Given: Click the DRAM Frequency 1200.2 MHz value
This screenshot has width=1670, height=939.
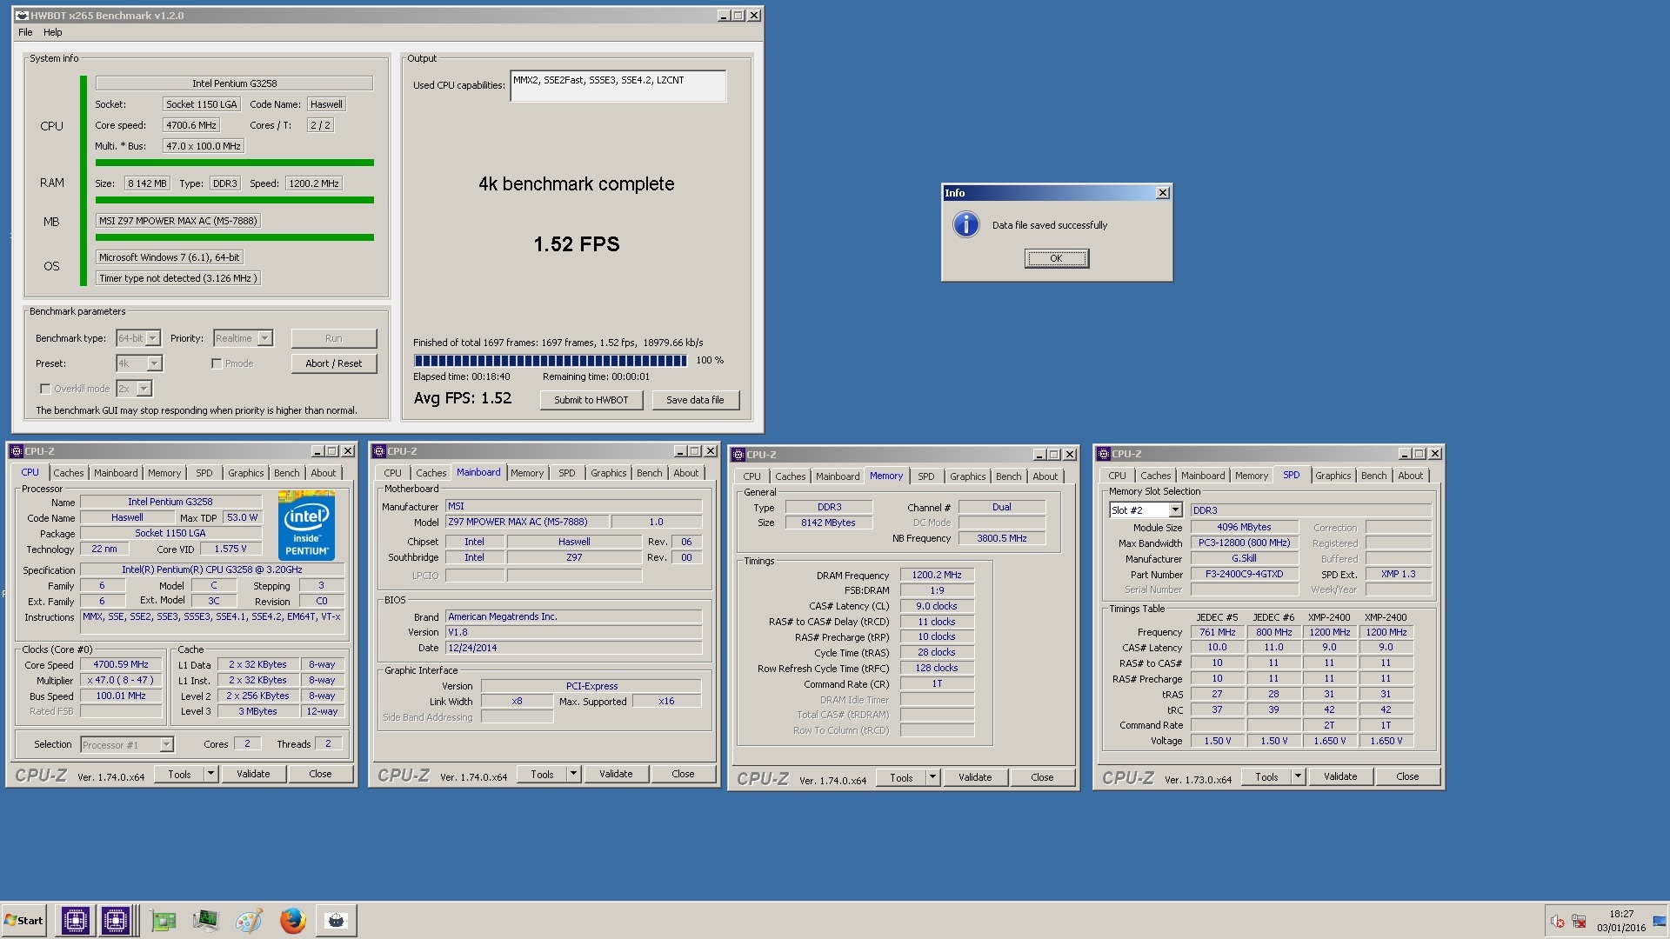Looking at the screenshot, I should click(x=937, y=575).
